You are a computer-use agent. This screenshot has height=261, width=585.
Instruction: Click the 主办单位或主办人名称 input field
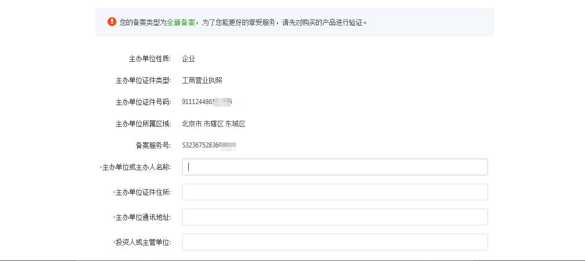tap(334, 167)
